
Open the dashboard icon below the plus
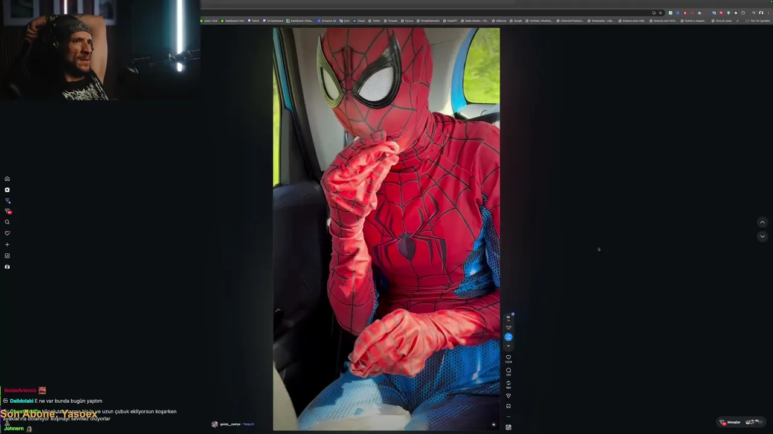7,256
